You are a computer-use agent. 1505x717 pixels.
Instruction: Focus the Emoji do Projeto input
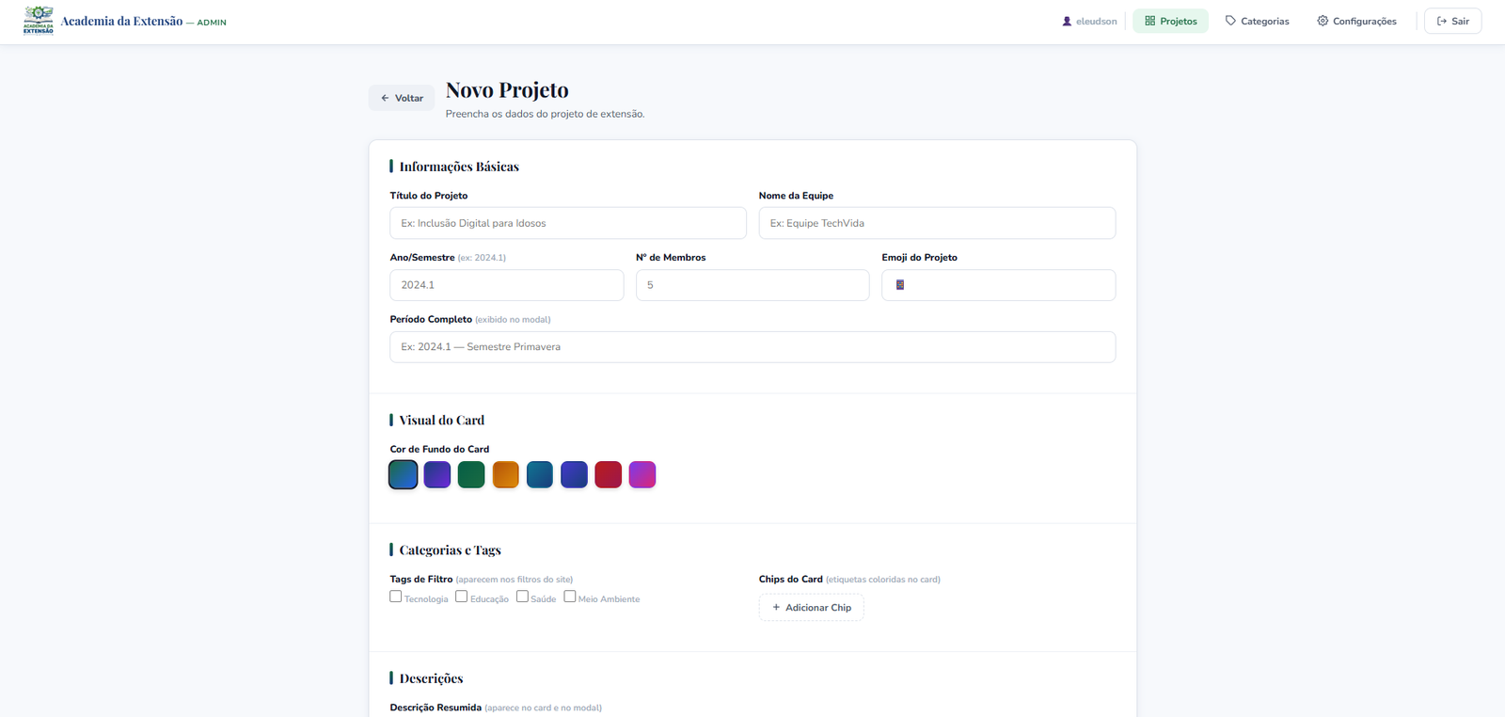998,285
